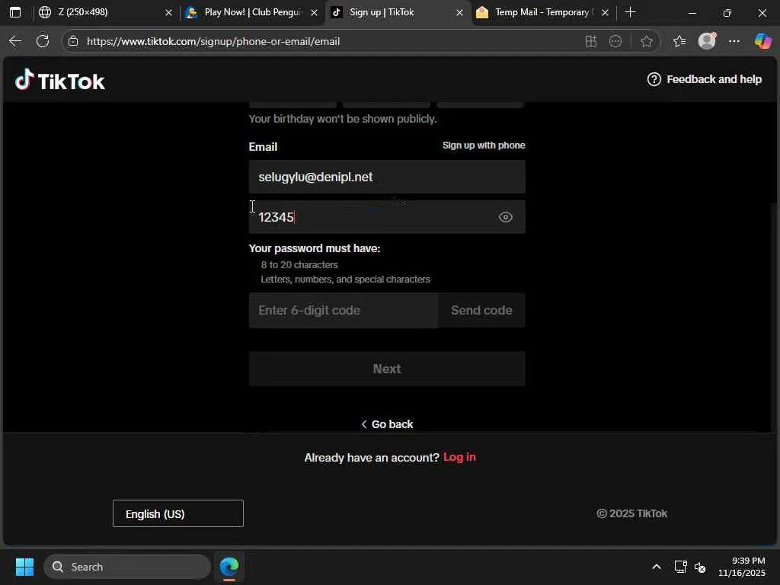Click the password field containing 12345
Viewport: 780px width, 585px height.
coord(386,217)
